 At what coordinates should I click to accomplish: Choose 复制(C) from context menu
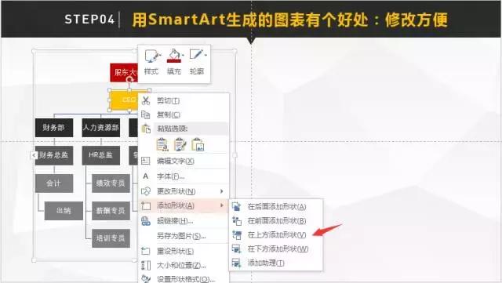[169, 114]
